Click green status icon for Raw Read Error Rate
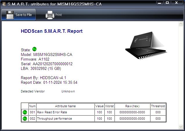The image size is (185, 131). point(25,112)
